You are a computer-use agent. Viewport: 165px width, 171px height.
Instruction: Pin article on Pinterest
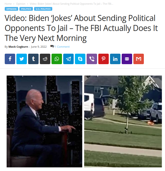[x=104, y=59]
